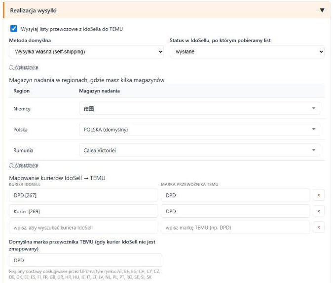Screen dimensions: 334x283
Task: Remove the empty courier mapping row
Action: coord(319,227)
